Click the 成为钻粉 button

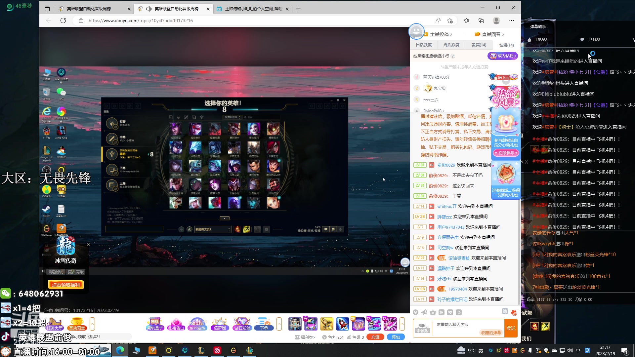point(503,56)
